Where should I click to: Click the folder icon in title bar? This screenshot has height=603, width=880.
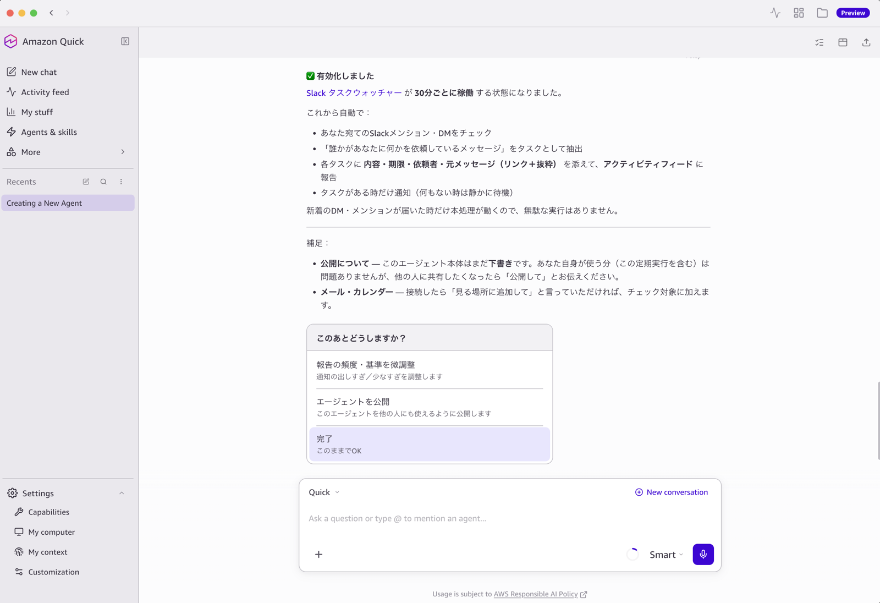[x=822, y=13]
